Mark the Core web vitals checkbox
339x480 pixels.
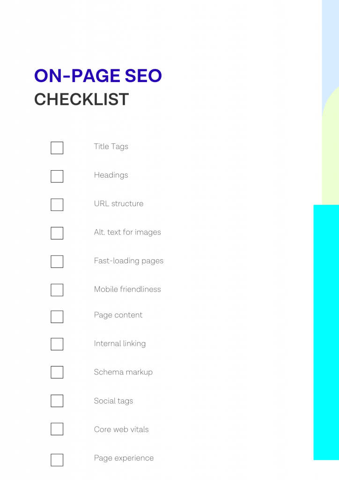click(57, 429)
